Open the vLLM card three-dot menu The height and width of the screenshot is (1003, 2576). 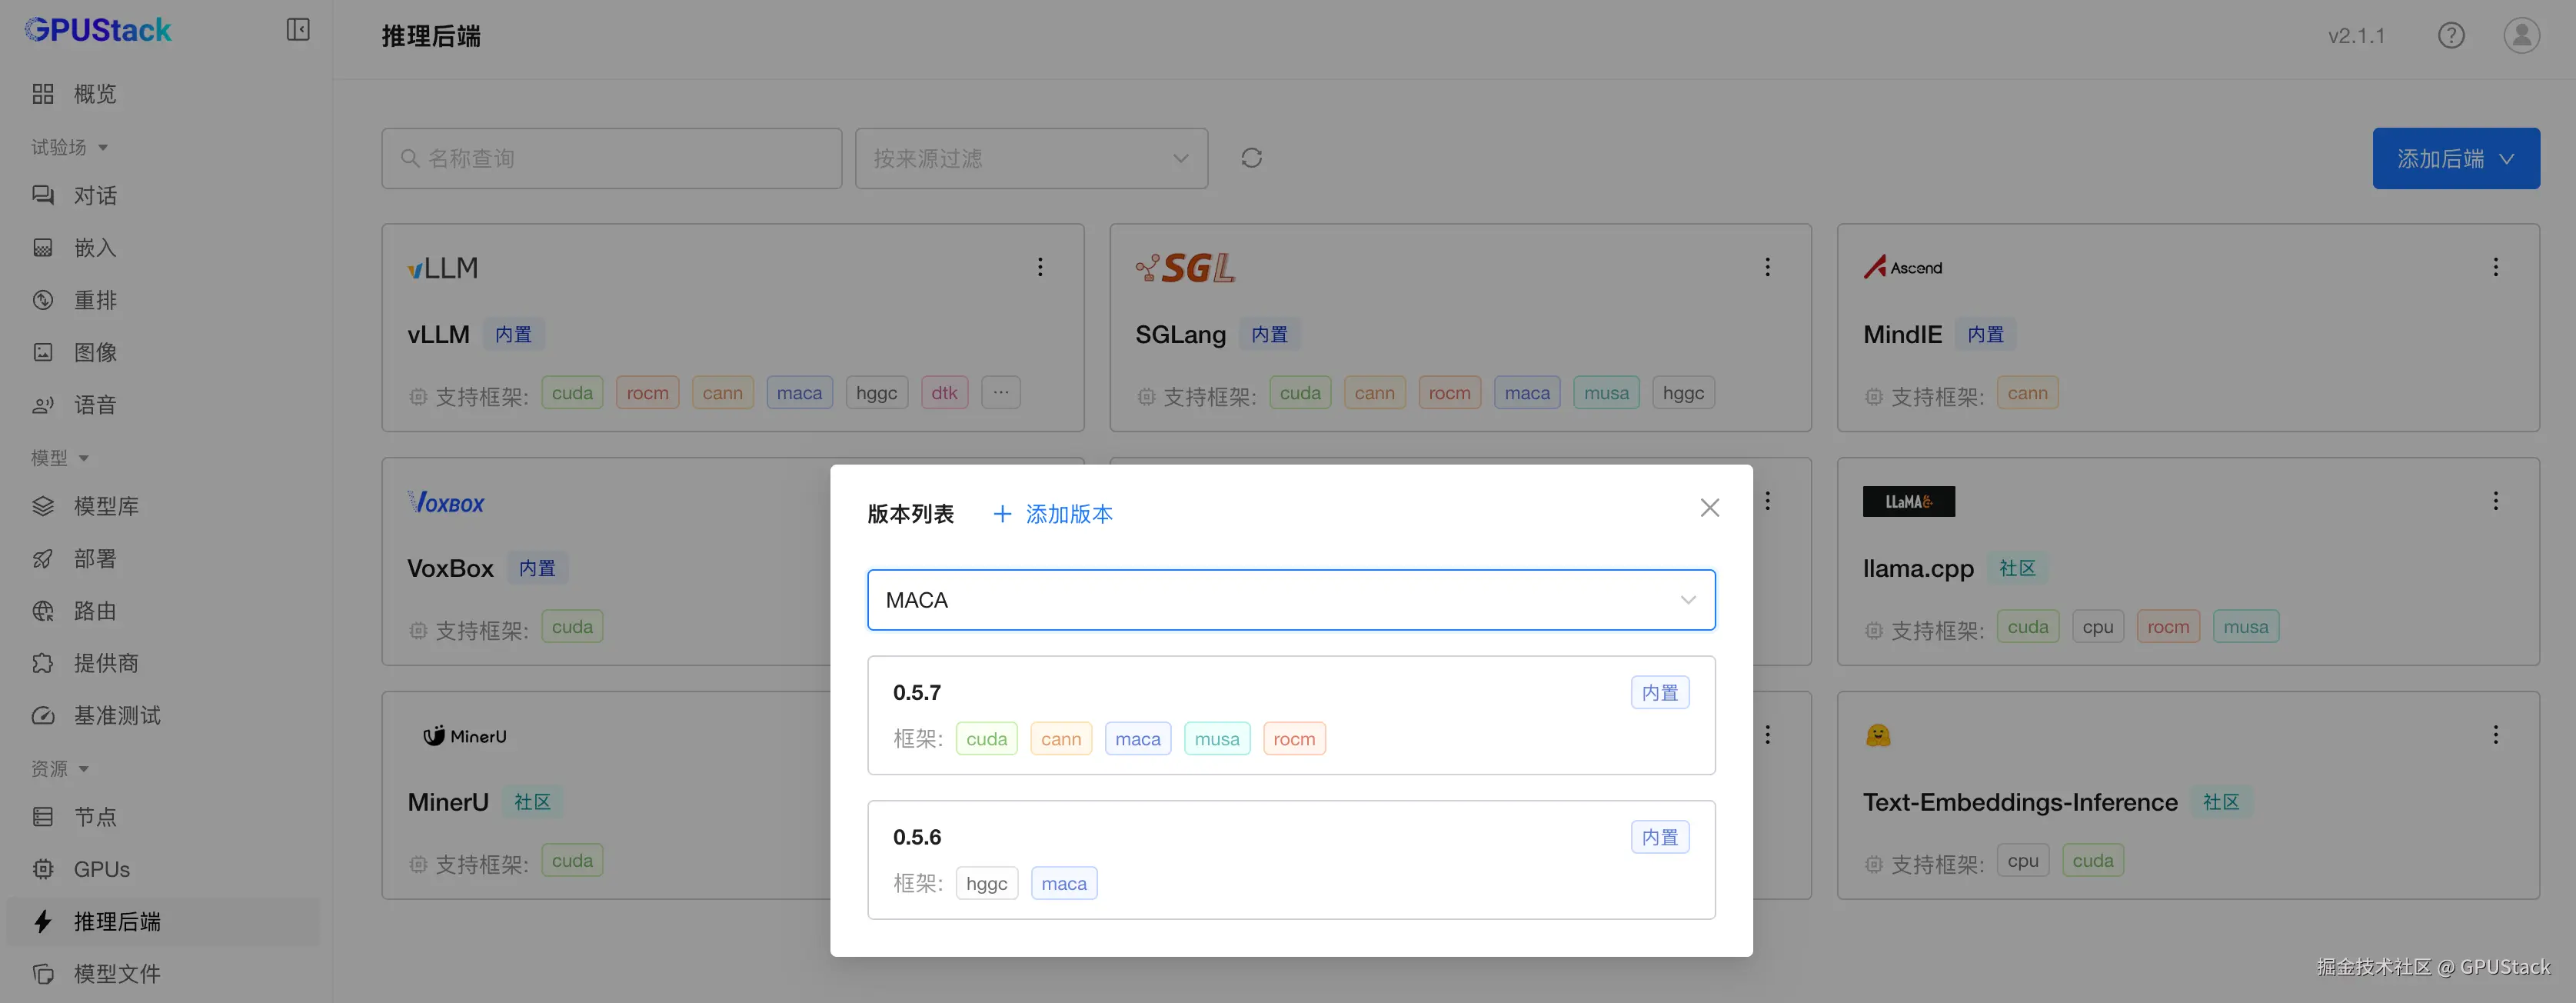(x=1040, y=267)
